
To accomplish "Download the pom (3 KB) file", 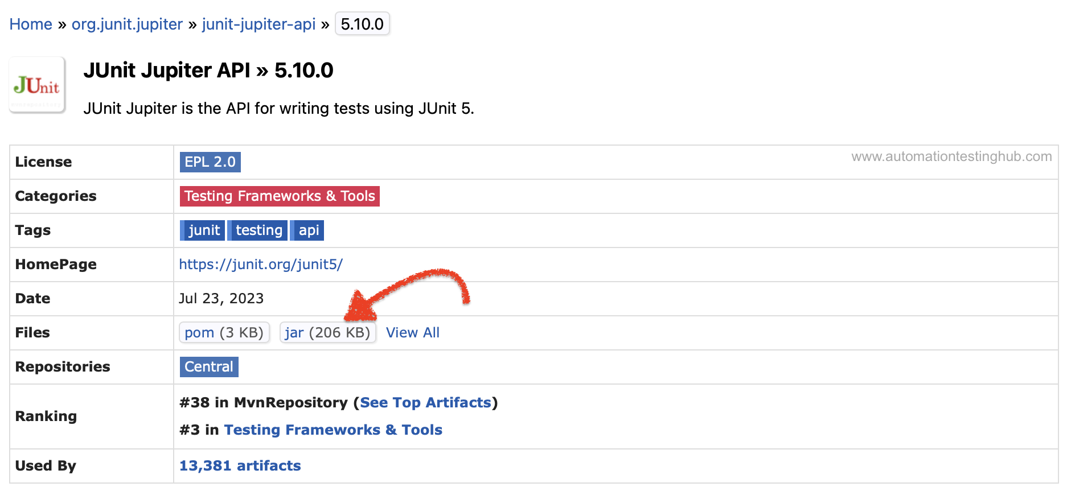I will [x=224, y=332].
